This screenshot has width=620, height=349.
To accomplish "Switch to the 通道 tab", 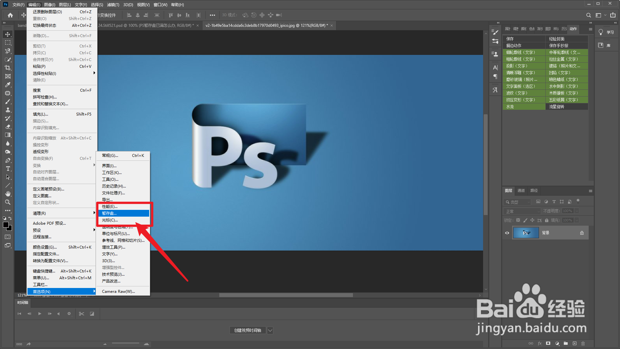I will point(521,190).
